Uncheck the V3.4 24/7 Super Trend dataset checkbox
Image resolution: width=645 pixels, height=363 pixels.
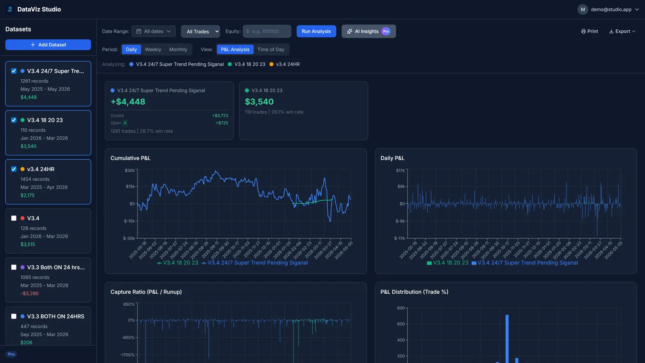click(x=14, y=71)
